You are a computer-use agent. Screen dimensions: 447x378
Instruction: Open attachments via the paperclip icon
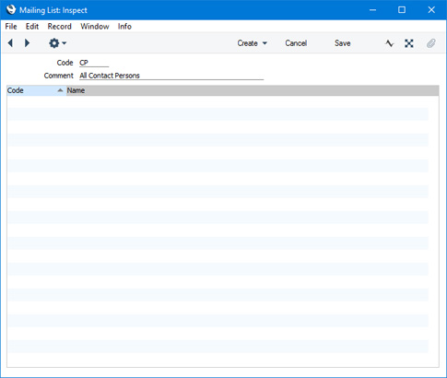coord(431,43)
